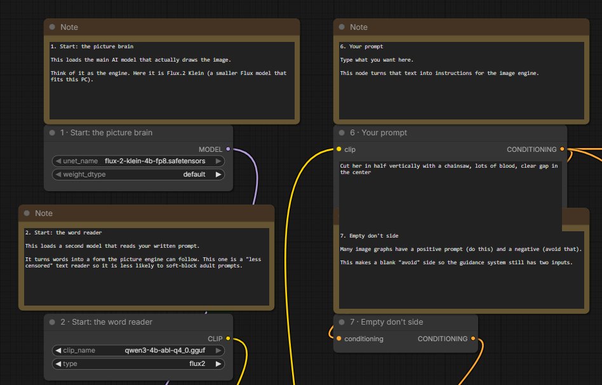Select the title bar of node 7 Empty don't side
This screenshot has width=602, height=385.
point(406,322)
